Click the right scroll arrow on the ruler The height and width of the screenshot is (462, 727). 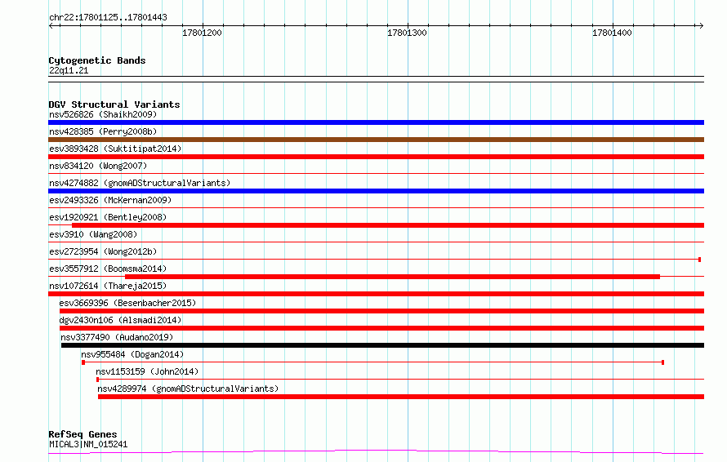[x=701, y=25]
